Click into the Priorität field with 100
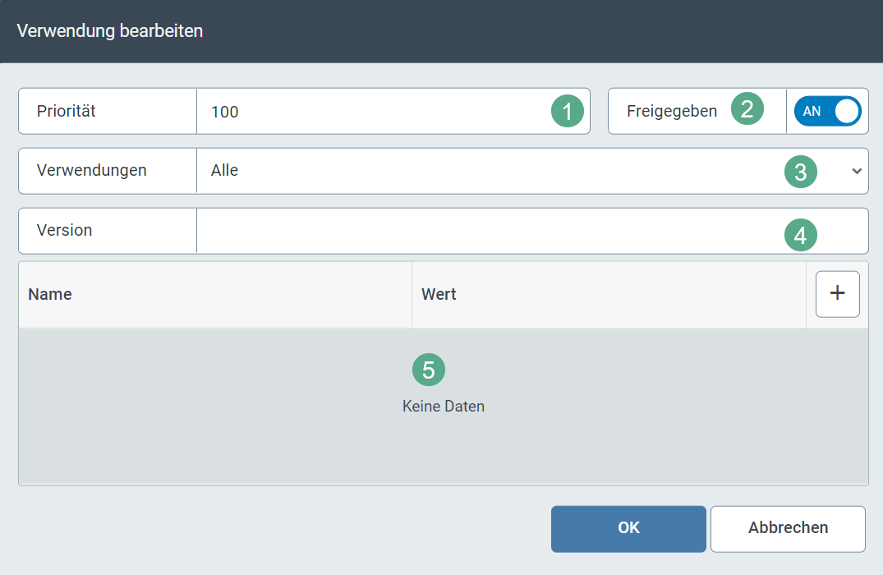This screenshot has height=575, width=883. (370, 111)
